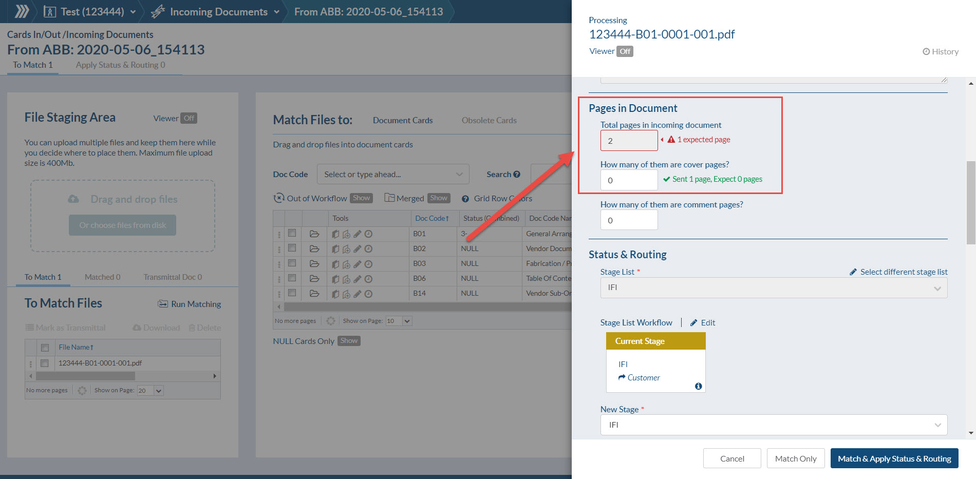
Task: Click the book icon in row B01
Action: tap(335, 234)
